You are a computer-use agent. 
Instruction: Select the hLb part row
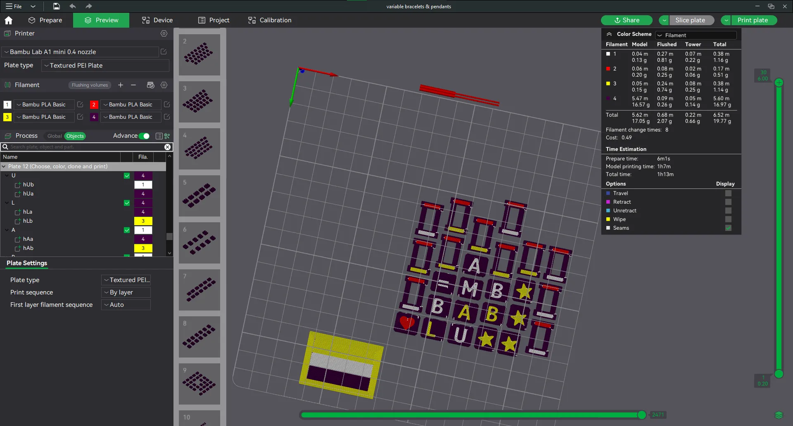pos(83,221)
